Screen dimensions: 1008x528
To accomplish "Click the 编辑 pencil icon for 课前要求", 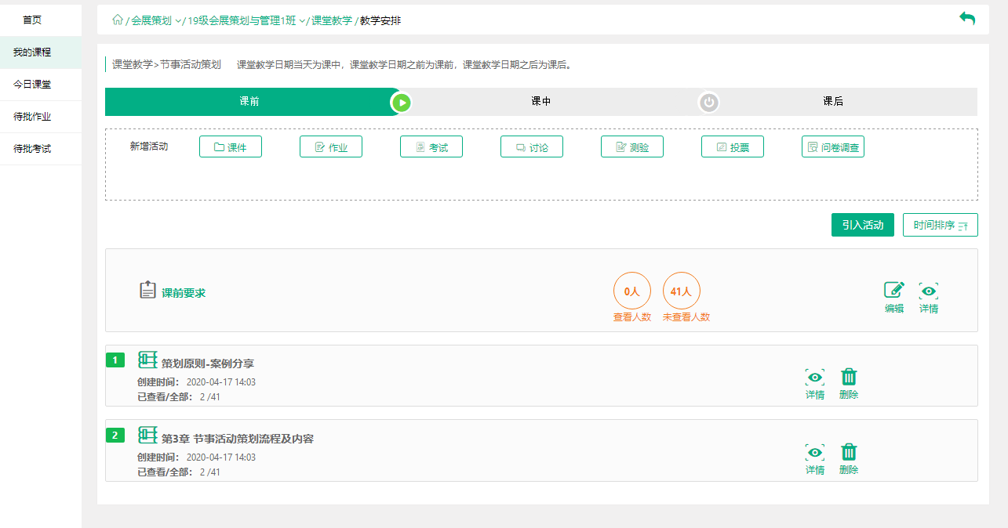I will (894, 291).
